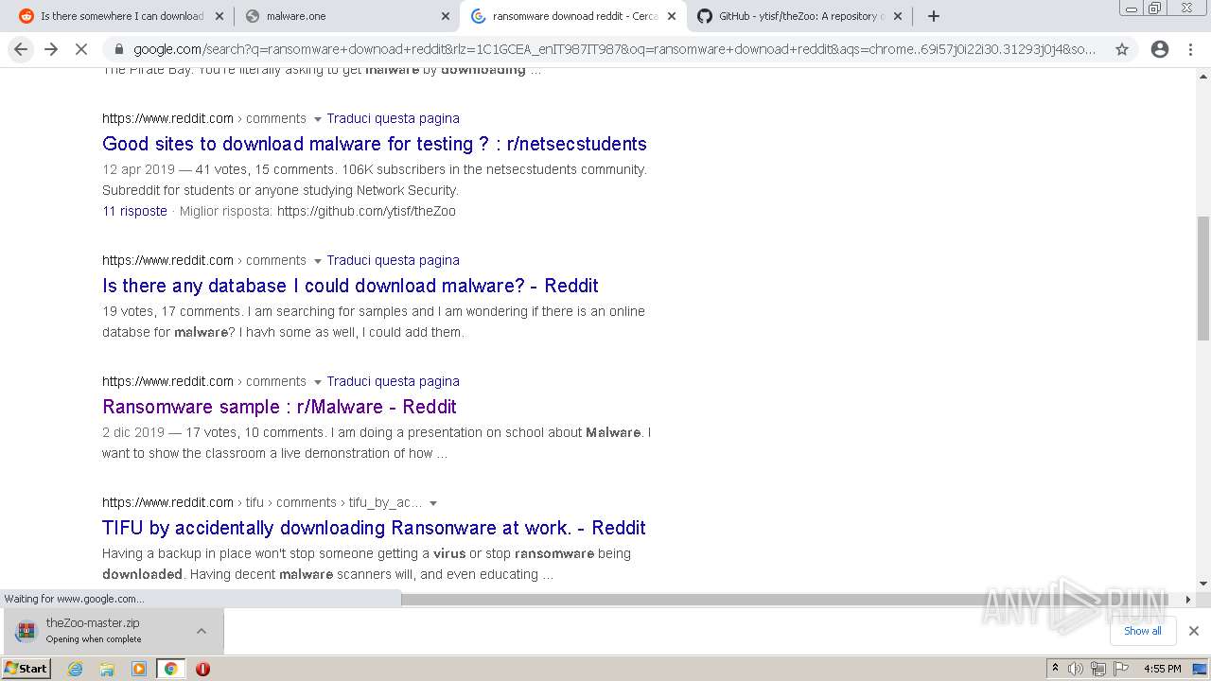The width and height of the screenshot is (1211, 681).
Task: Stop loading the current page
Action: pos(80,49)
